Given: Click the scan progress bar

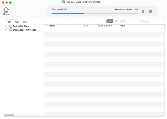Looking at the screenshot, I should coord(95,13).
